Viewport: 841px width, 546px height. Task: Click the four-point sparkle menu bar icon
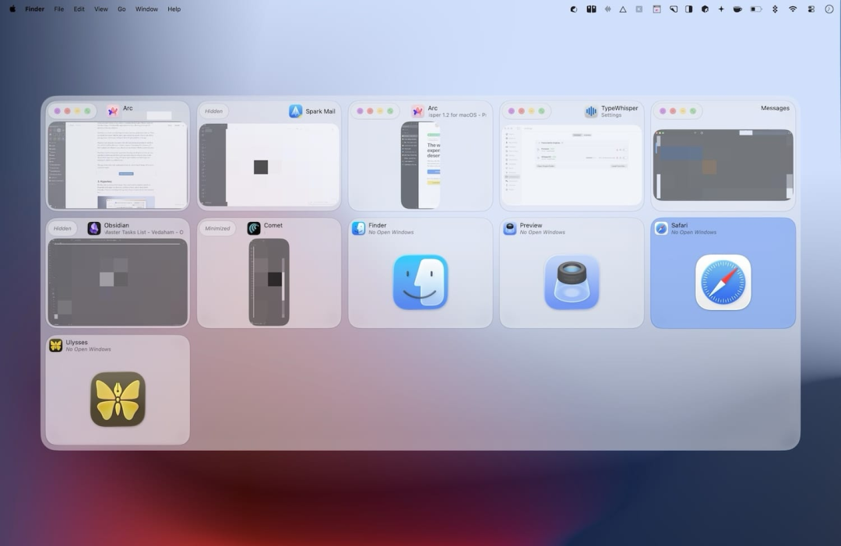pyautogui.click(x=721, y=9)
